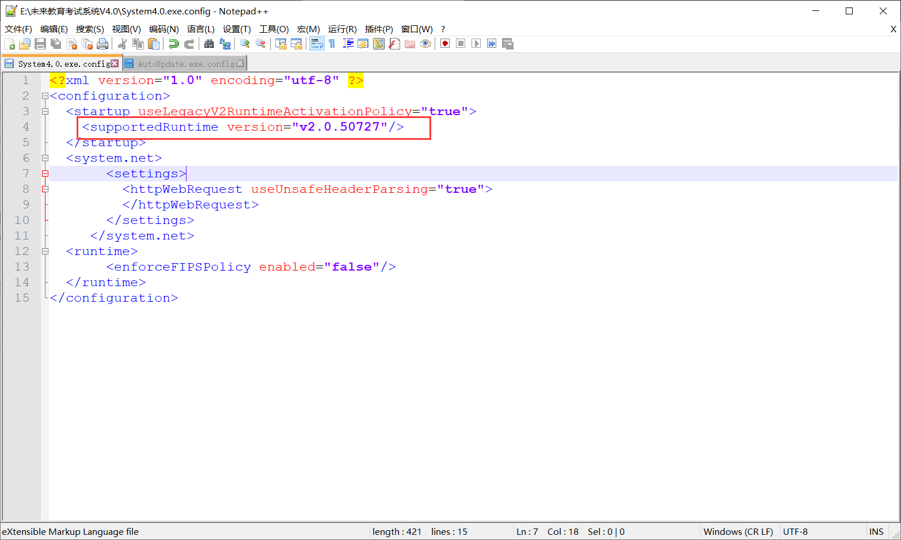
Task: Save the current file using the floppy icon
Action: tap(40, 44)
